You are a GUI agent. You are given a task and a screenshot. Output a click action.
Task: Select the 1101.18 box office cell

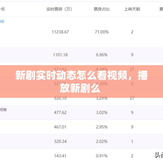click(60, 55)
